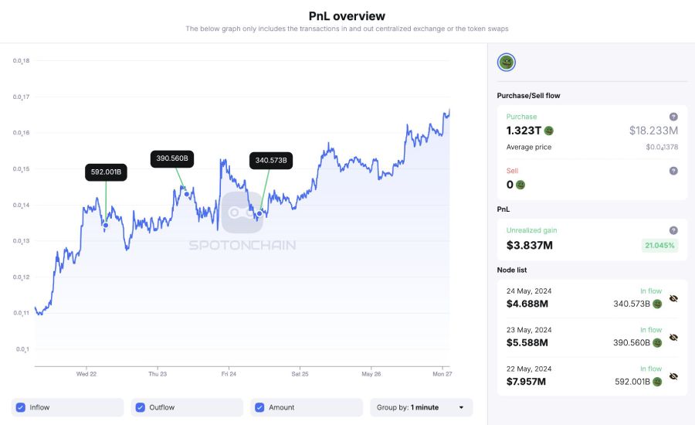Open the Unrealized gain help icon
Image resolution: width=695 pixels, height=425 pixels.
pos(673,230)
